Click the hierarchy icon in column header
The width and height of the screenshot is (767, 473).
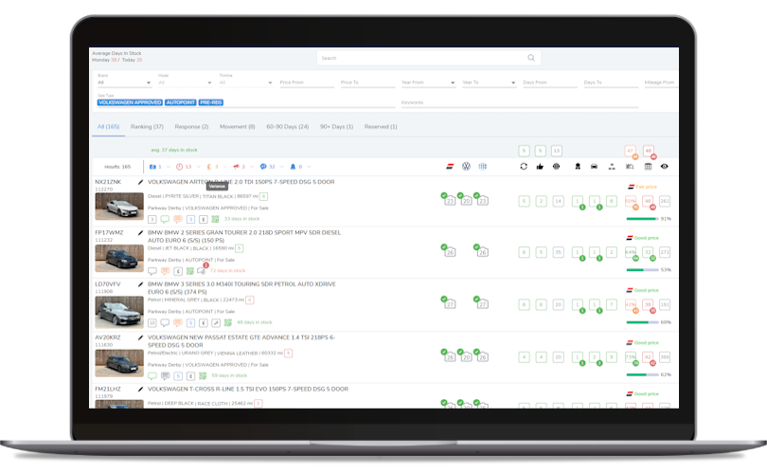(x=612, y=167)
